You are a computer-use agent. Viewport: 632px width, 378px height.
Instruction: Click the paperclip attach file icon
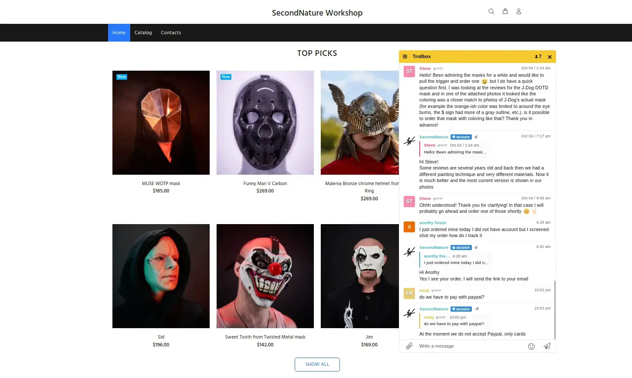409,346
